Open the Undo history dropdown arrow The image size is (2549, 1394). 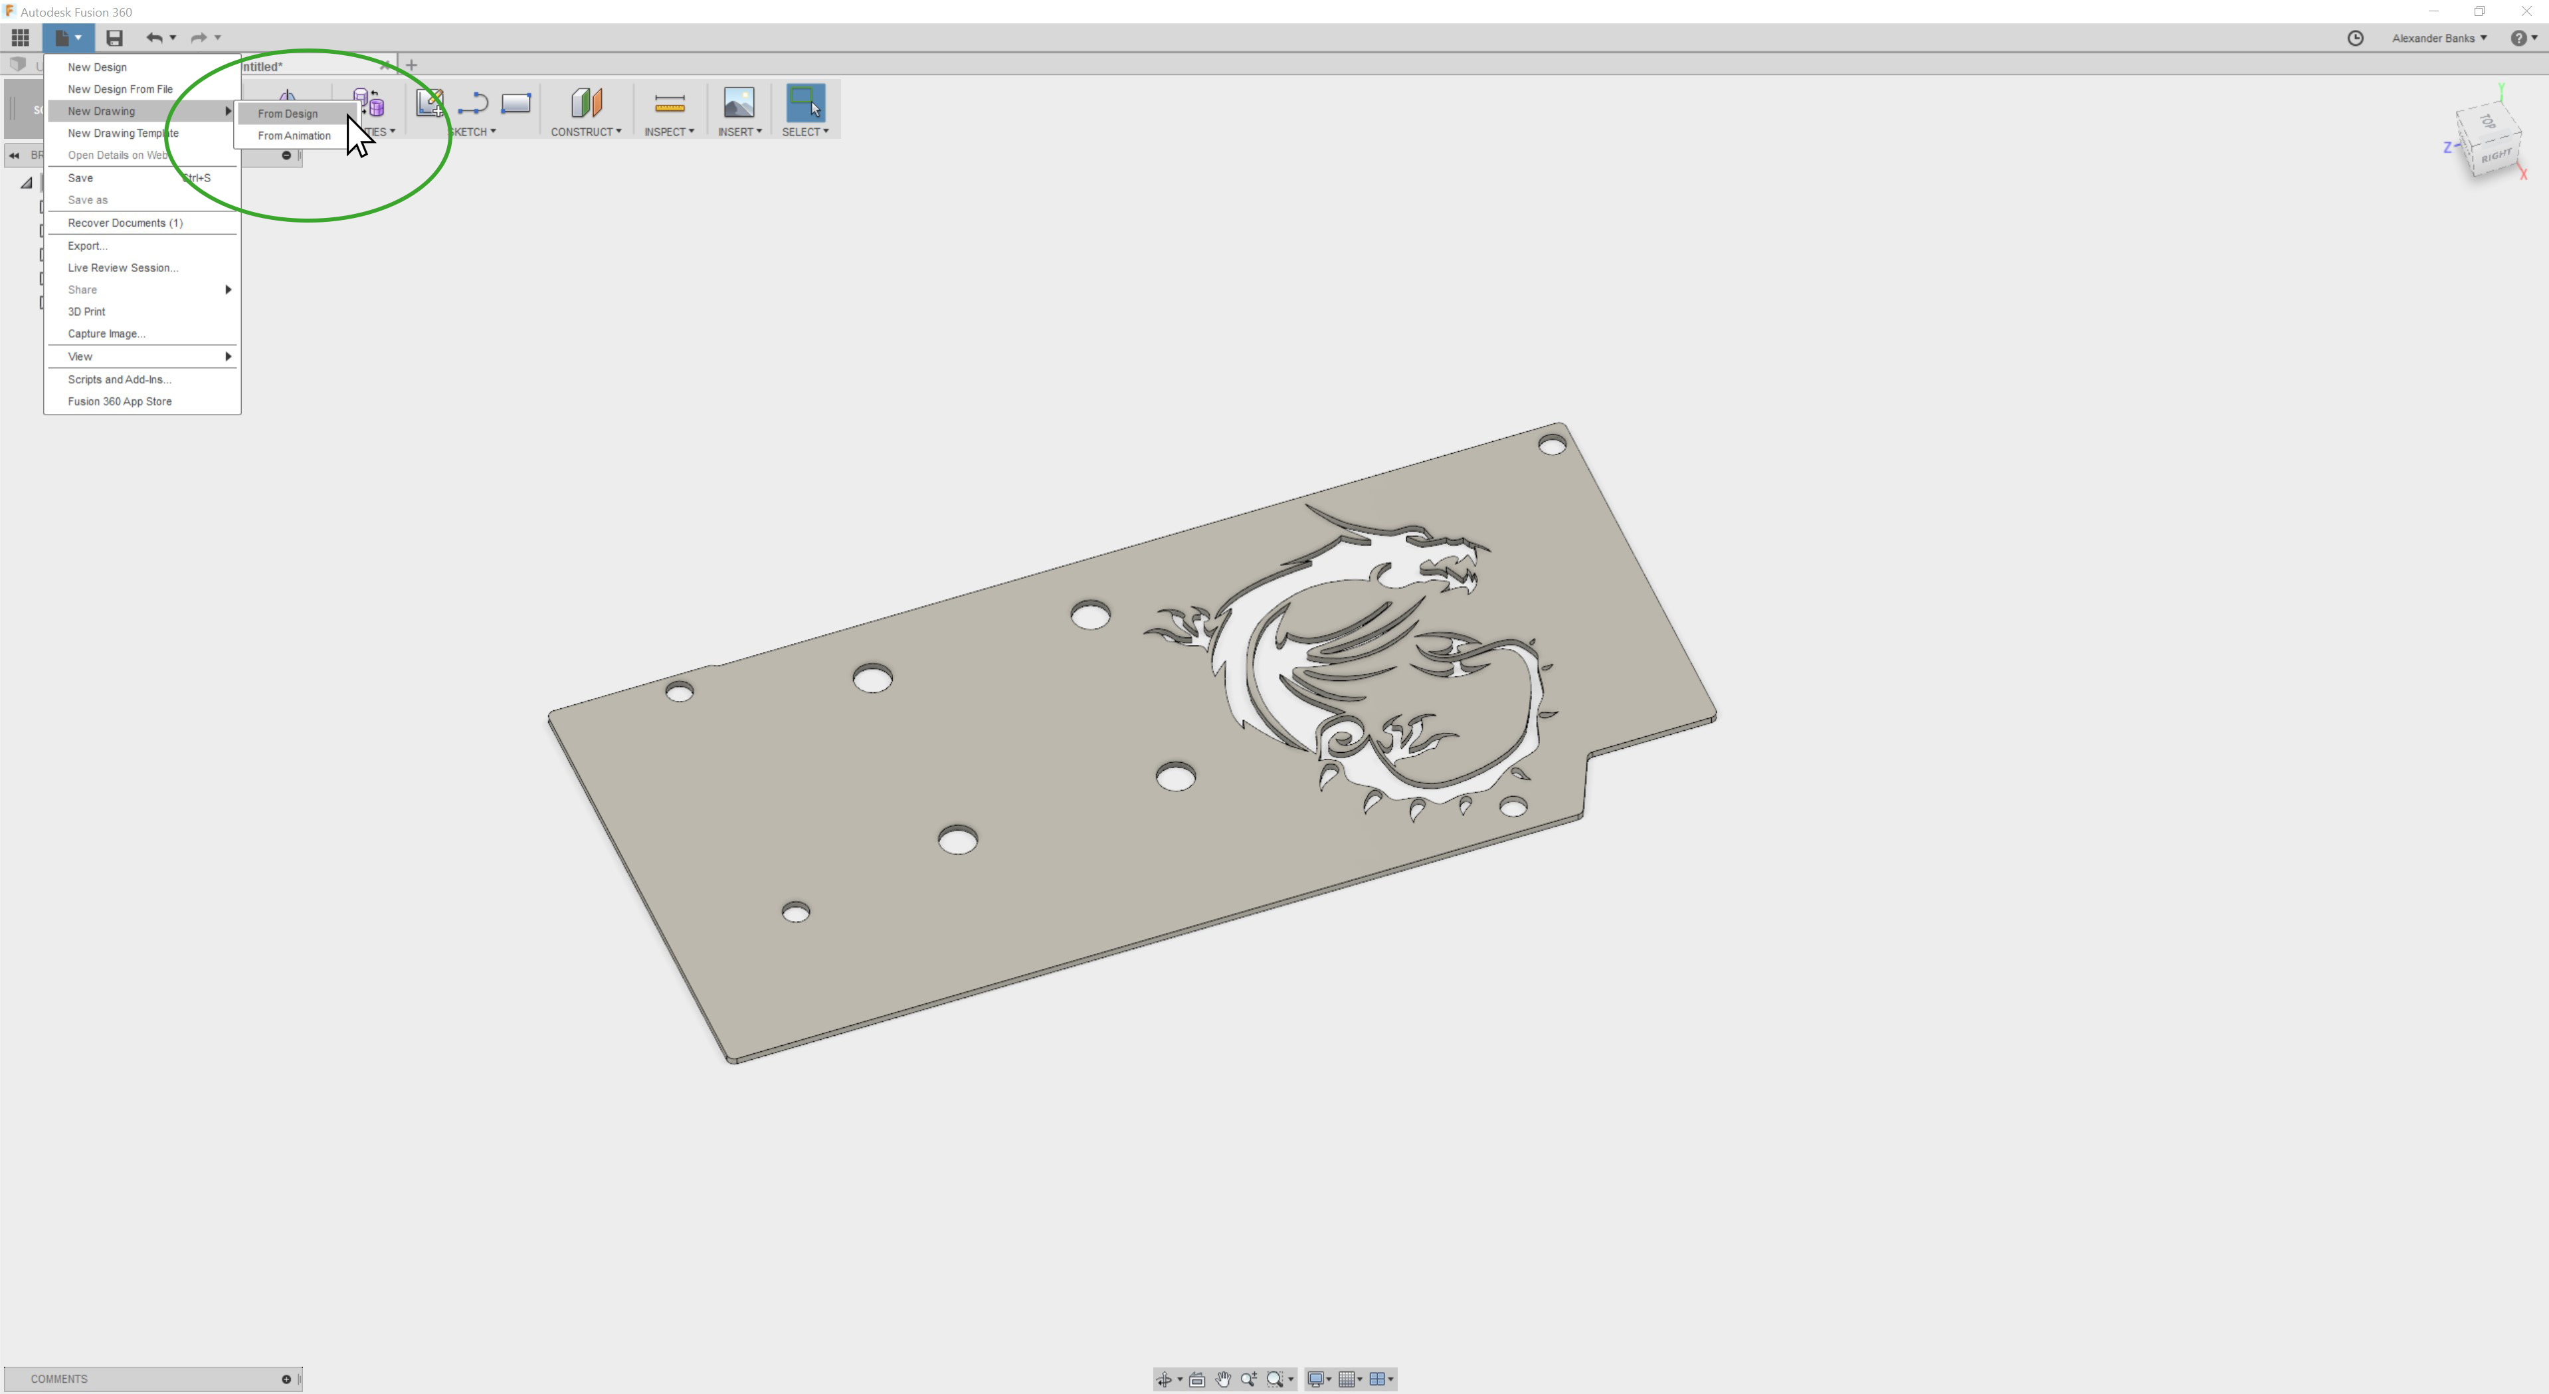coord(173,38)
